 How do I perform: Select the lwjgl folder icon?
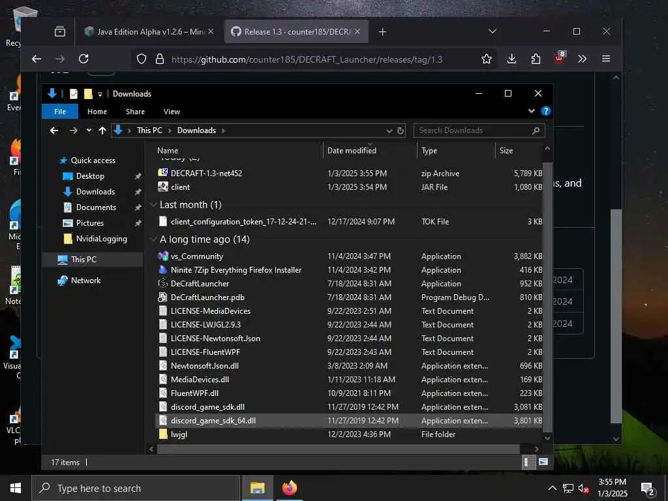point(162,434)
